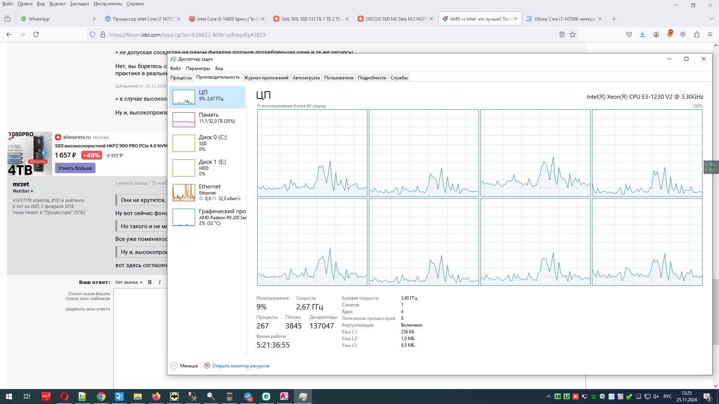
Task: Open the Параметры menu in Task Manager
Action: pos(198,68)
